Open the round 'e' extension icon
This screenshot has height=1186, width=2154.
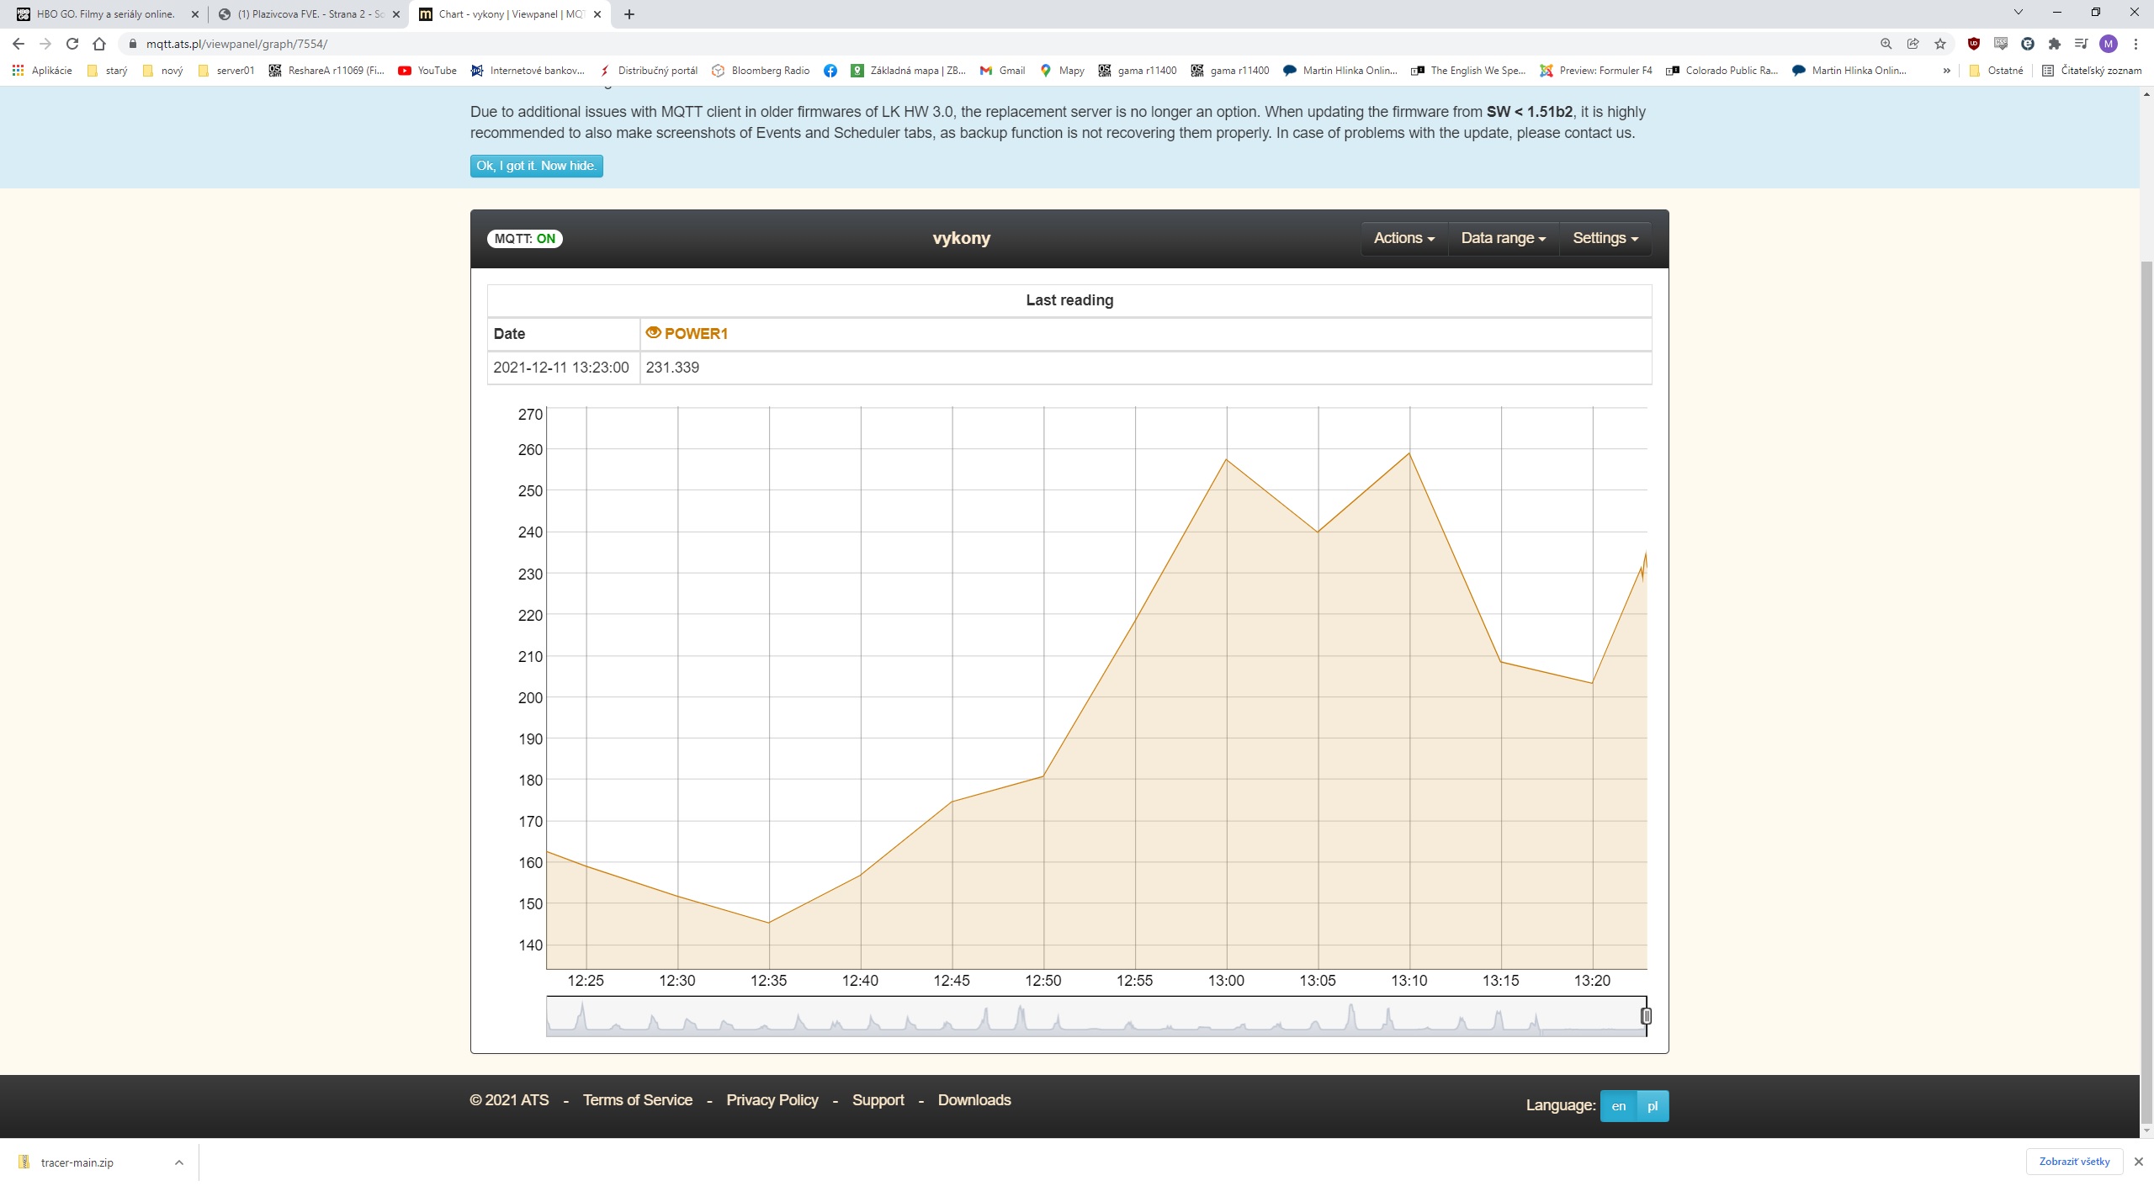2028,44
